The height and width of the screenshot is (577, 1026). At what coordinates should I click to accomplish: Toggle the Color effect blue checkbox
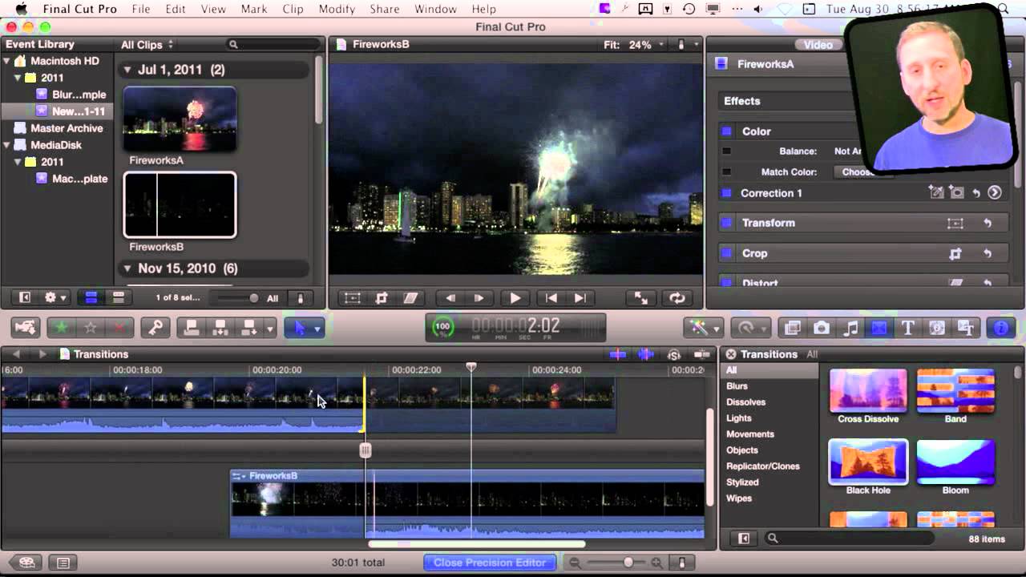(726, 131)
